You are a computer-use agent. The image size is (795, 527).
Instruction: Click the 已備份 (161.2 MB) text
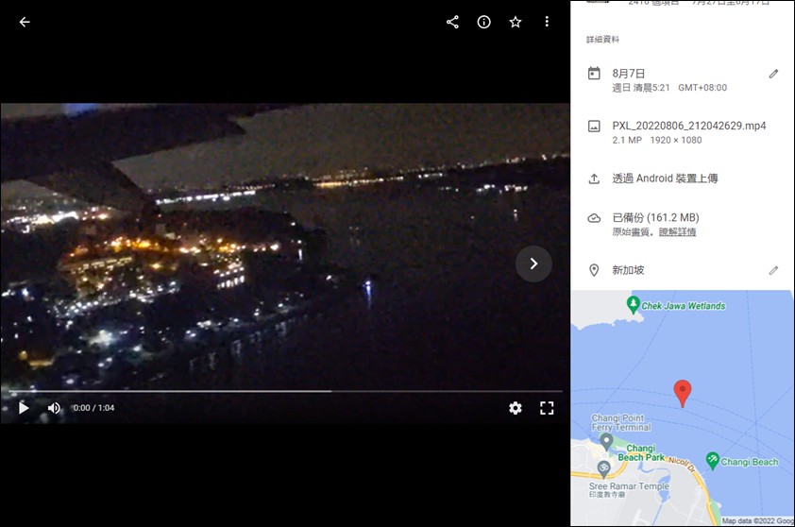tap(655, 218)
